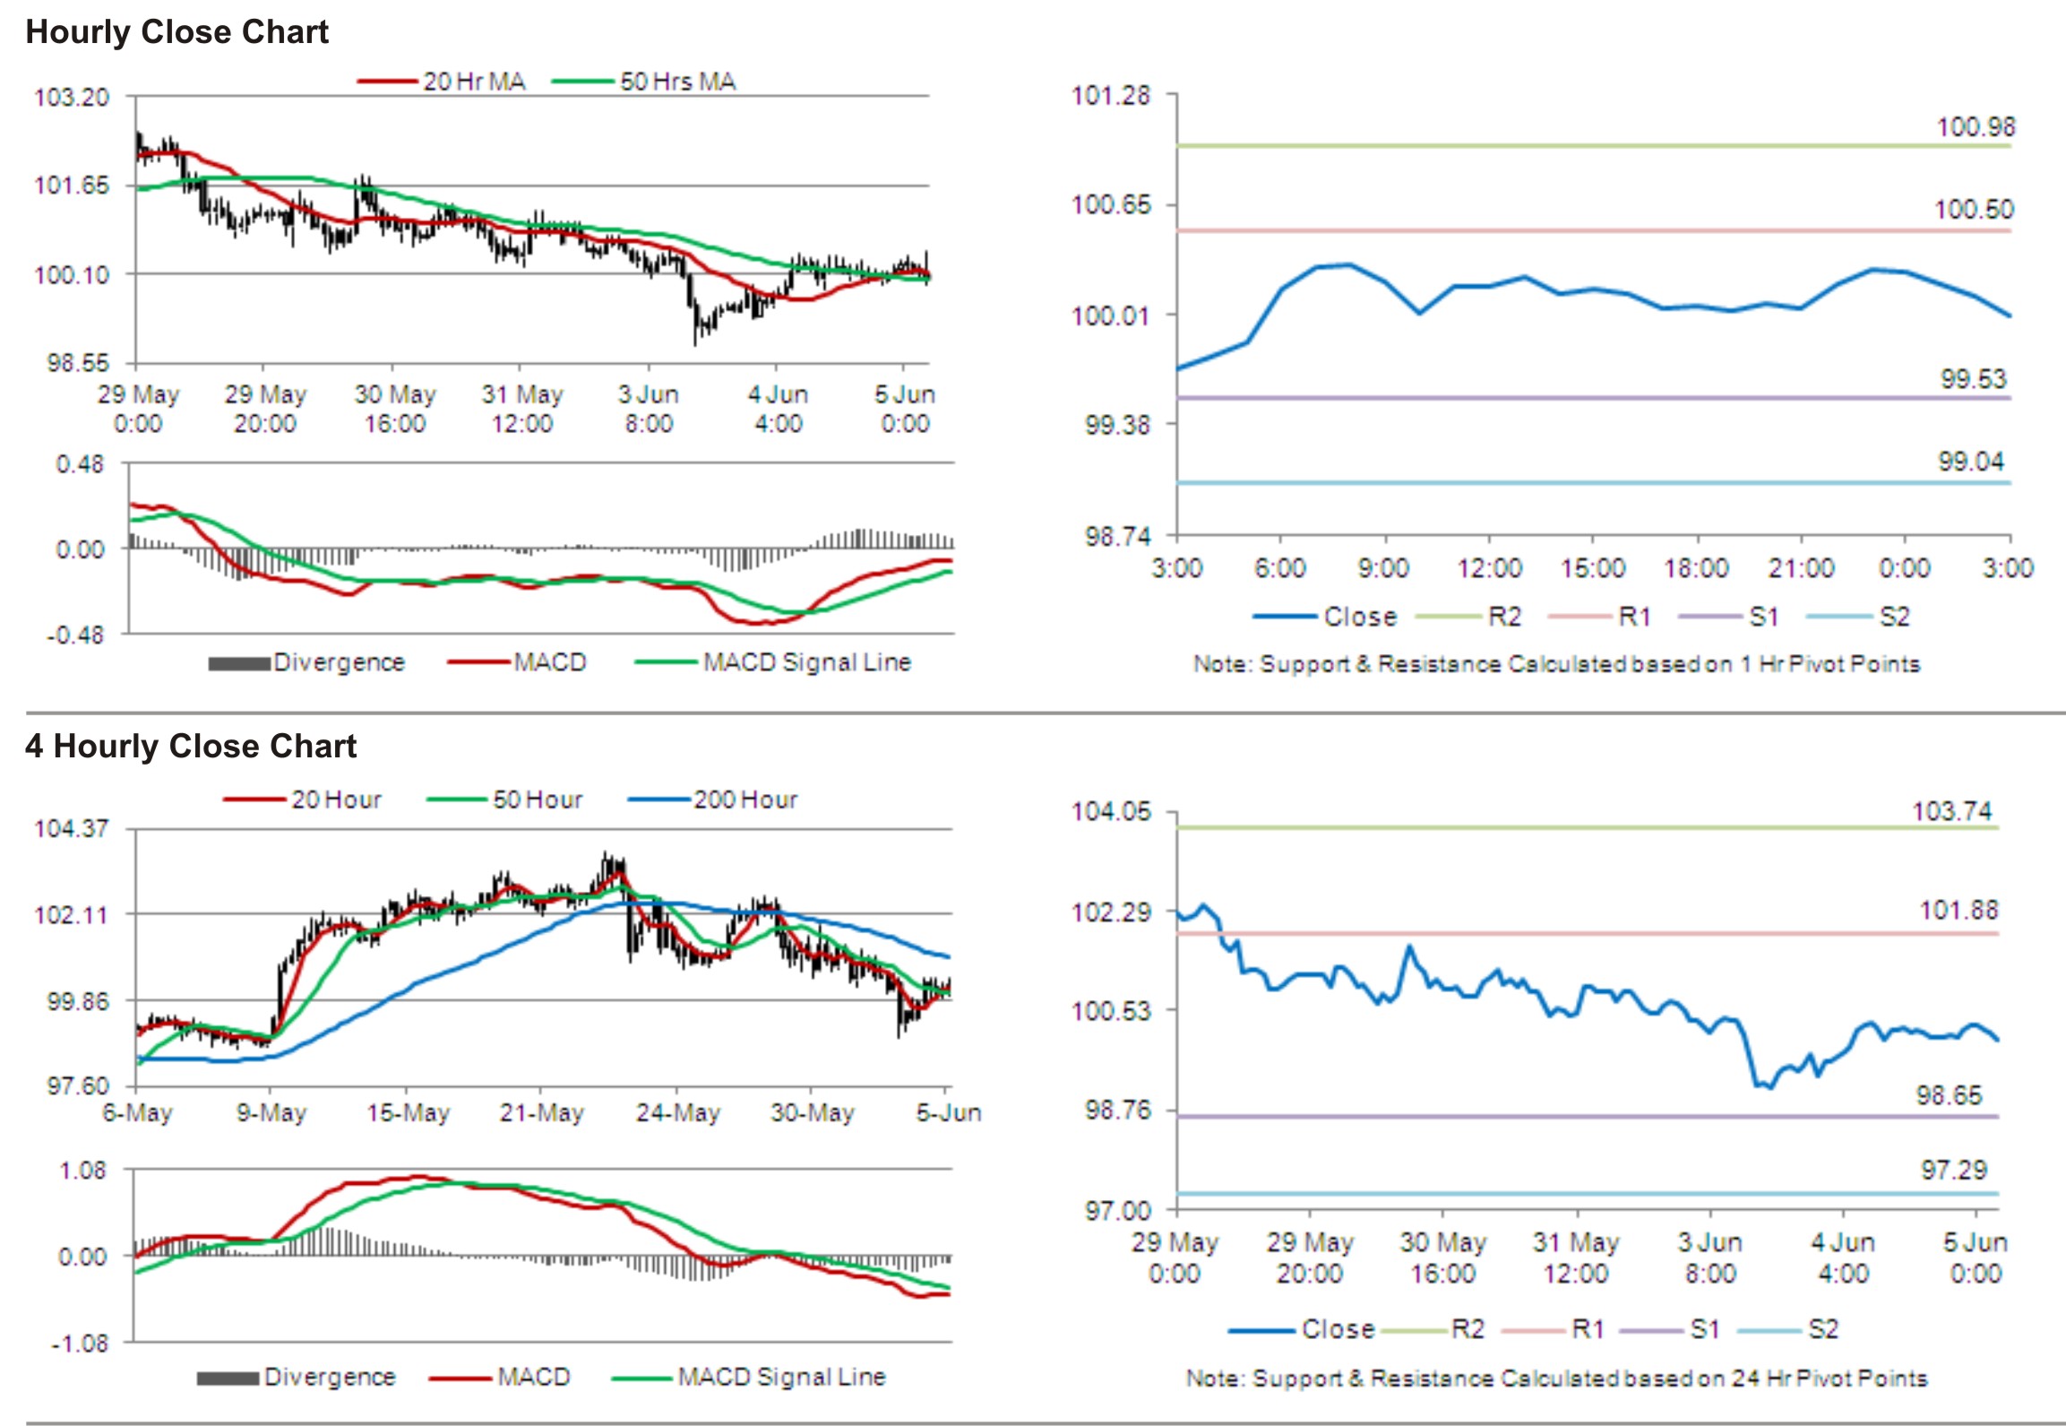Click the 15-May date label
This screenshot has width=2066, height=1426.
(x=408, y=1113)
